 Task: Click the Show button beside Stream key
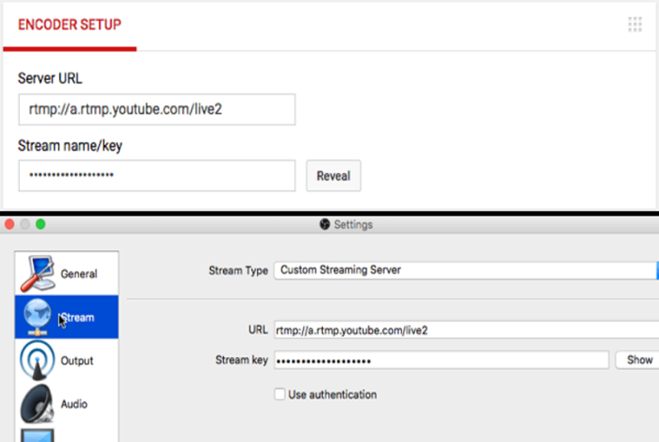[x=639, y=360]
